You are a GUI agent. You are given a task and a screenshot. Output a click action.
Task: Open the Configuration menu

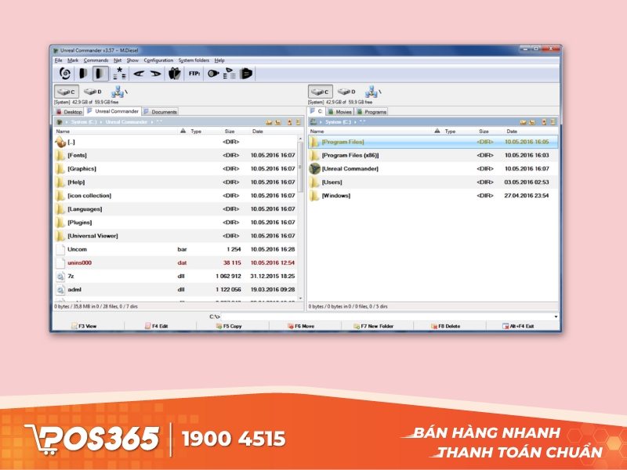pos(158,60)
